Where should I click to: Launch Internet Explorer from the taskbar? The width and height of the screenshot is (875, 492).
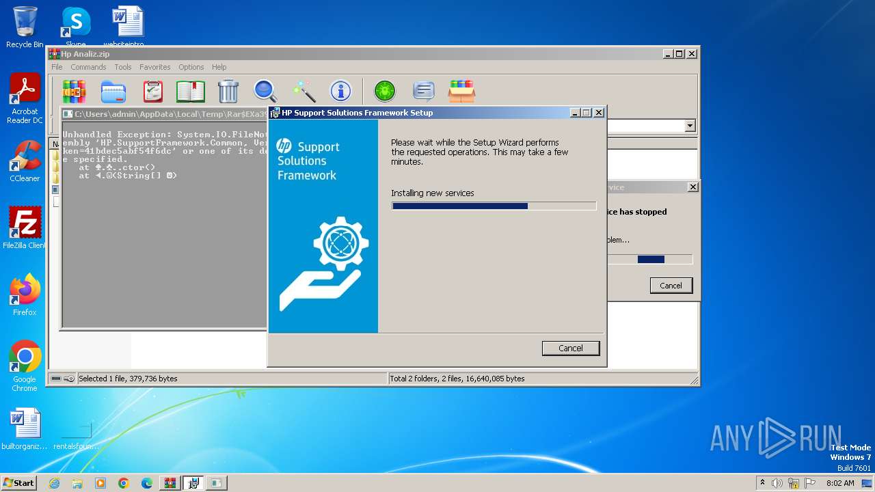click(54, 483)
